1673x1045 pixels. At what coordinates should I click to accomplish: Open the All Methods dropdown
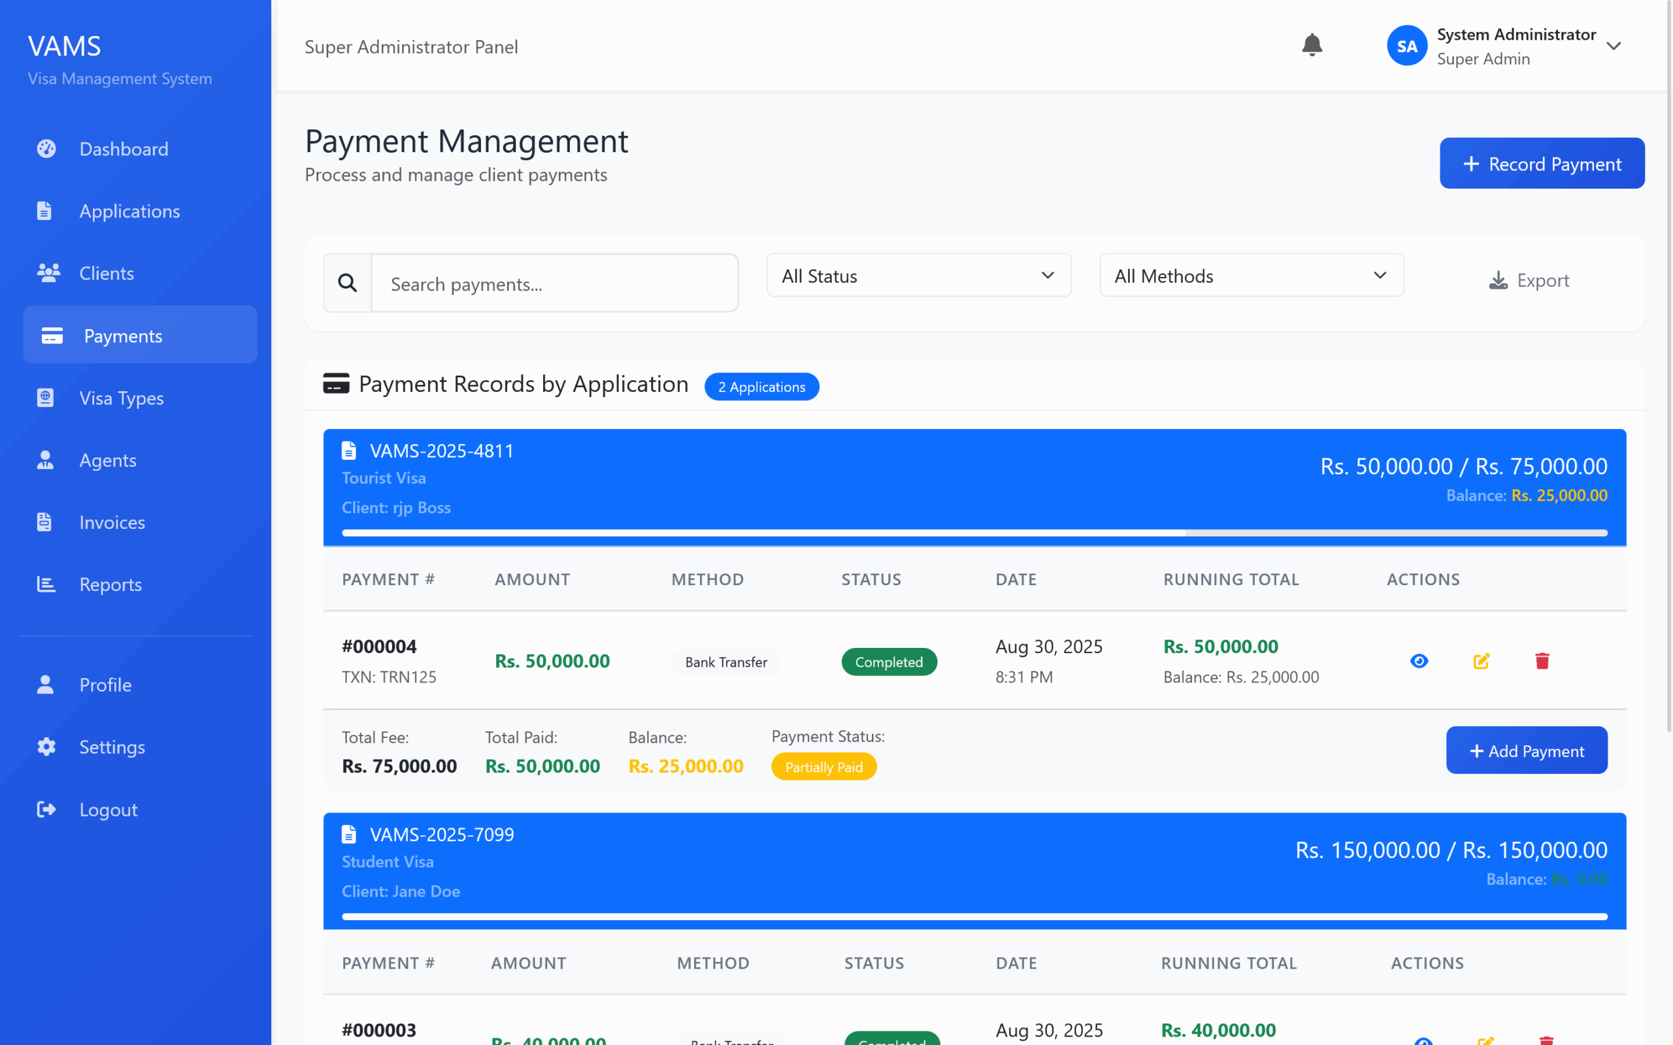(x=1251, y=276)
